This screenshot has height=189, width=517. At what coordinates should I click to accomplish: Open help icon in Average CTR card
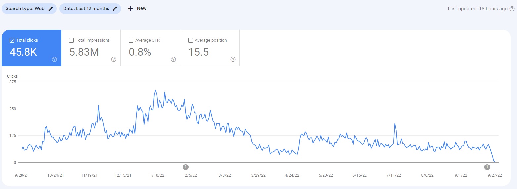pyautogui.click(x=173, y=59)
